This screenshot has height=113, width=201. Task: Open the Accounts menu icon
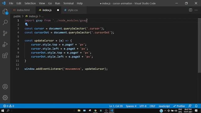coord(5,87)
